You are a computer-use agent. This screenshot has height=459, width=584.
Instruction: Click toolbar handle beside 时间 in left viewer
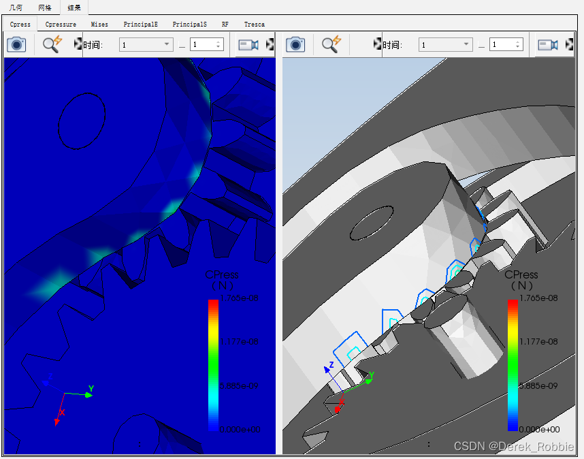coord(78,44)
